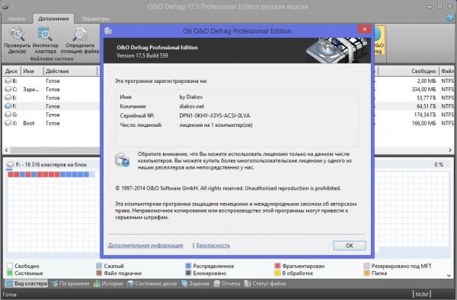457x300 pixels.
Task: Sort by the Свободно column header
Action: [408, 71]
